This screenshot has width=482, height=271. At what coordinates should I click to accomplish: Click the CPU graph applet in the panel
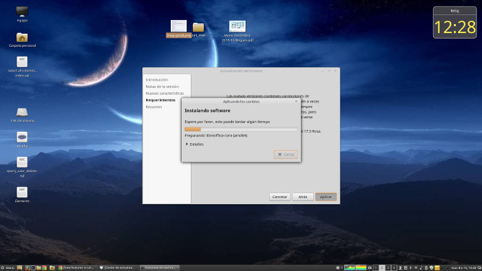point(350,268)
